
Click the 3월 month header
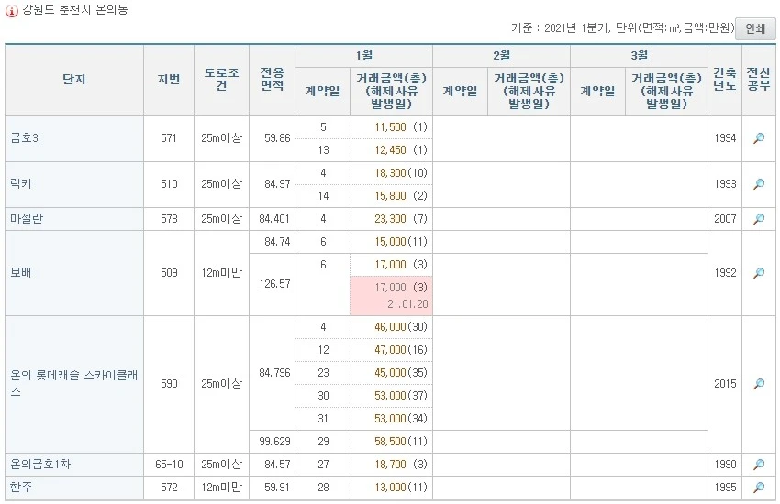coord(640,56)
